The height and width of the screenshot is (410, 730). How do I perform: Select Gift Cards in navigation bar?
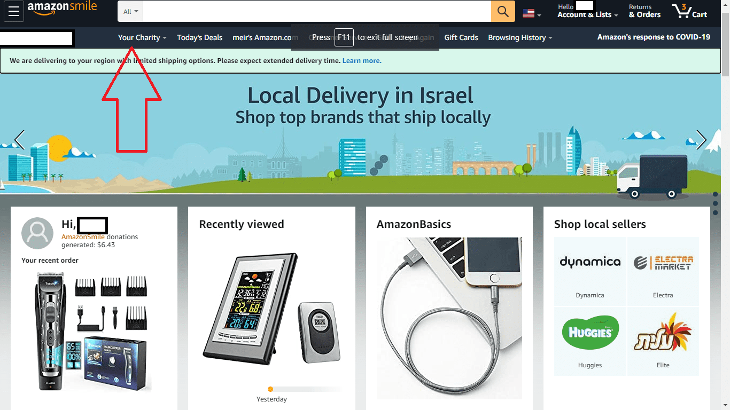[461, 37]
